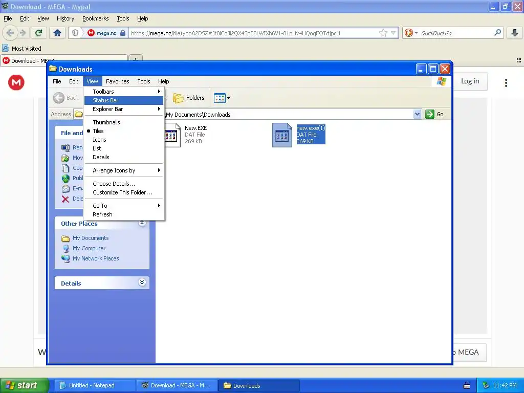The width and height of the screenshot is (524, 393).
Task: Click the Delete red X icon
Action: [x=65, y=199]
